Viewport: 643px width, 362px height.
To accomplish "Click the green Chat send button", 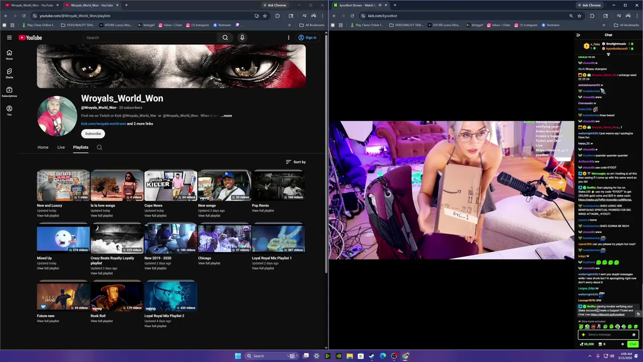I will point(633,344).
